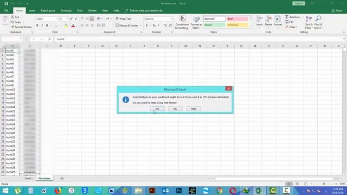Apply the Neutral cell style
Viewport: 347px width, 195px height.
tap(237, 25)
